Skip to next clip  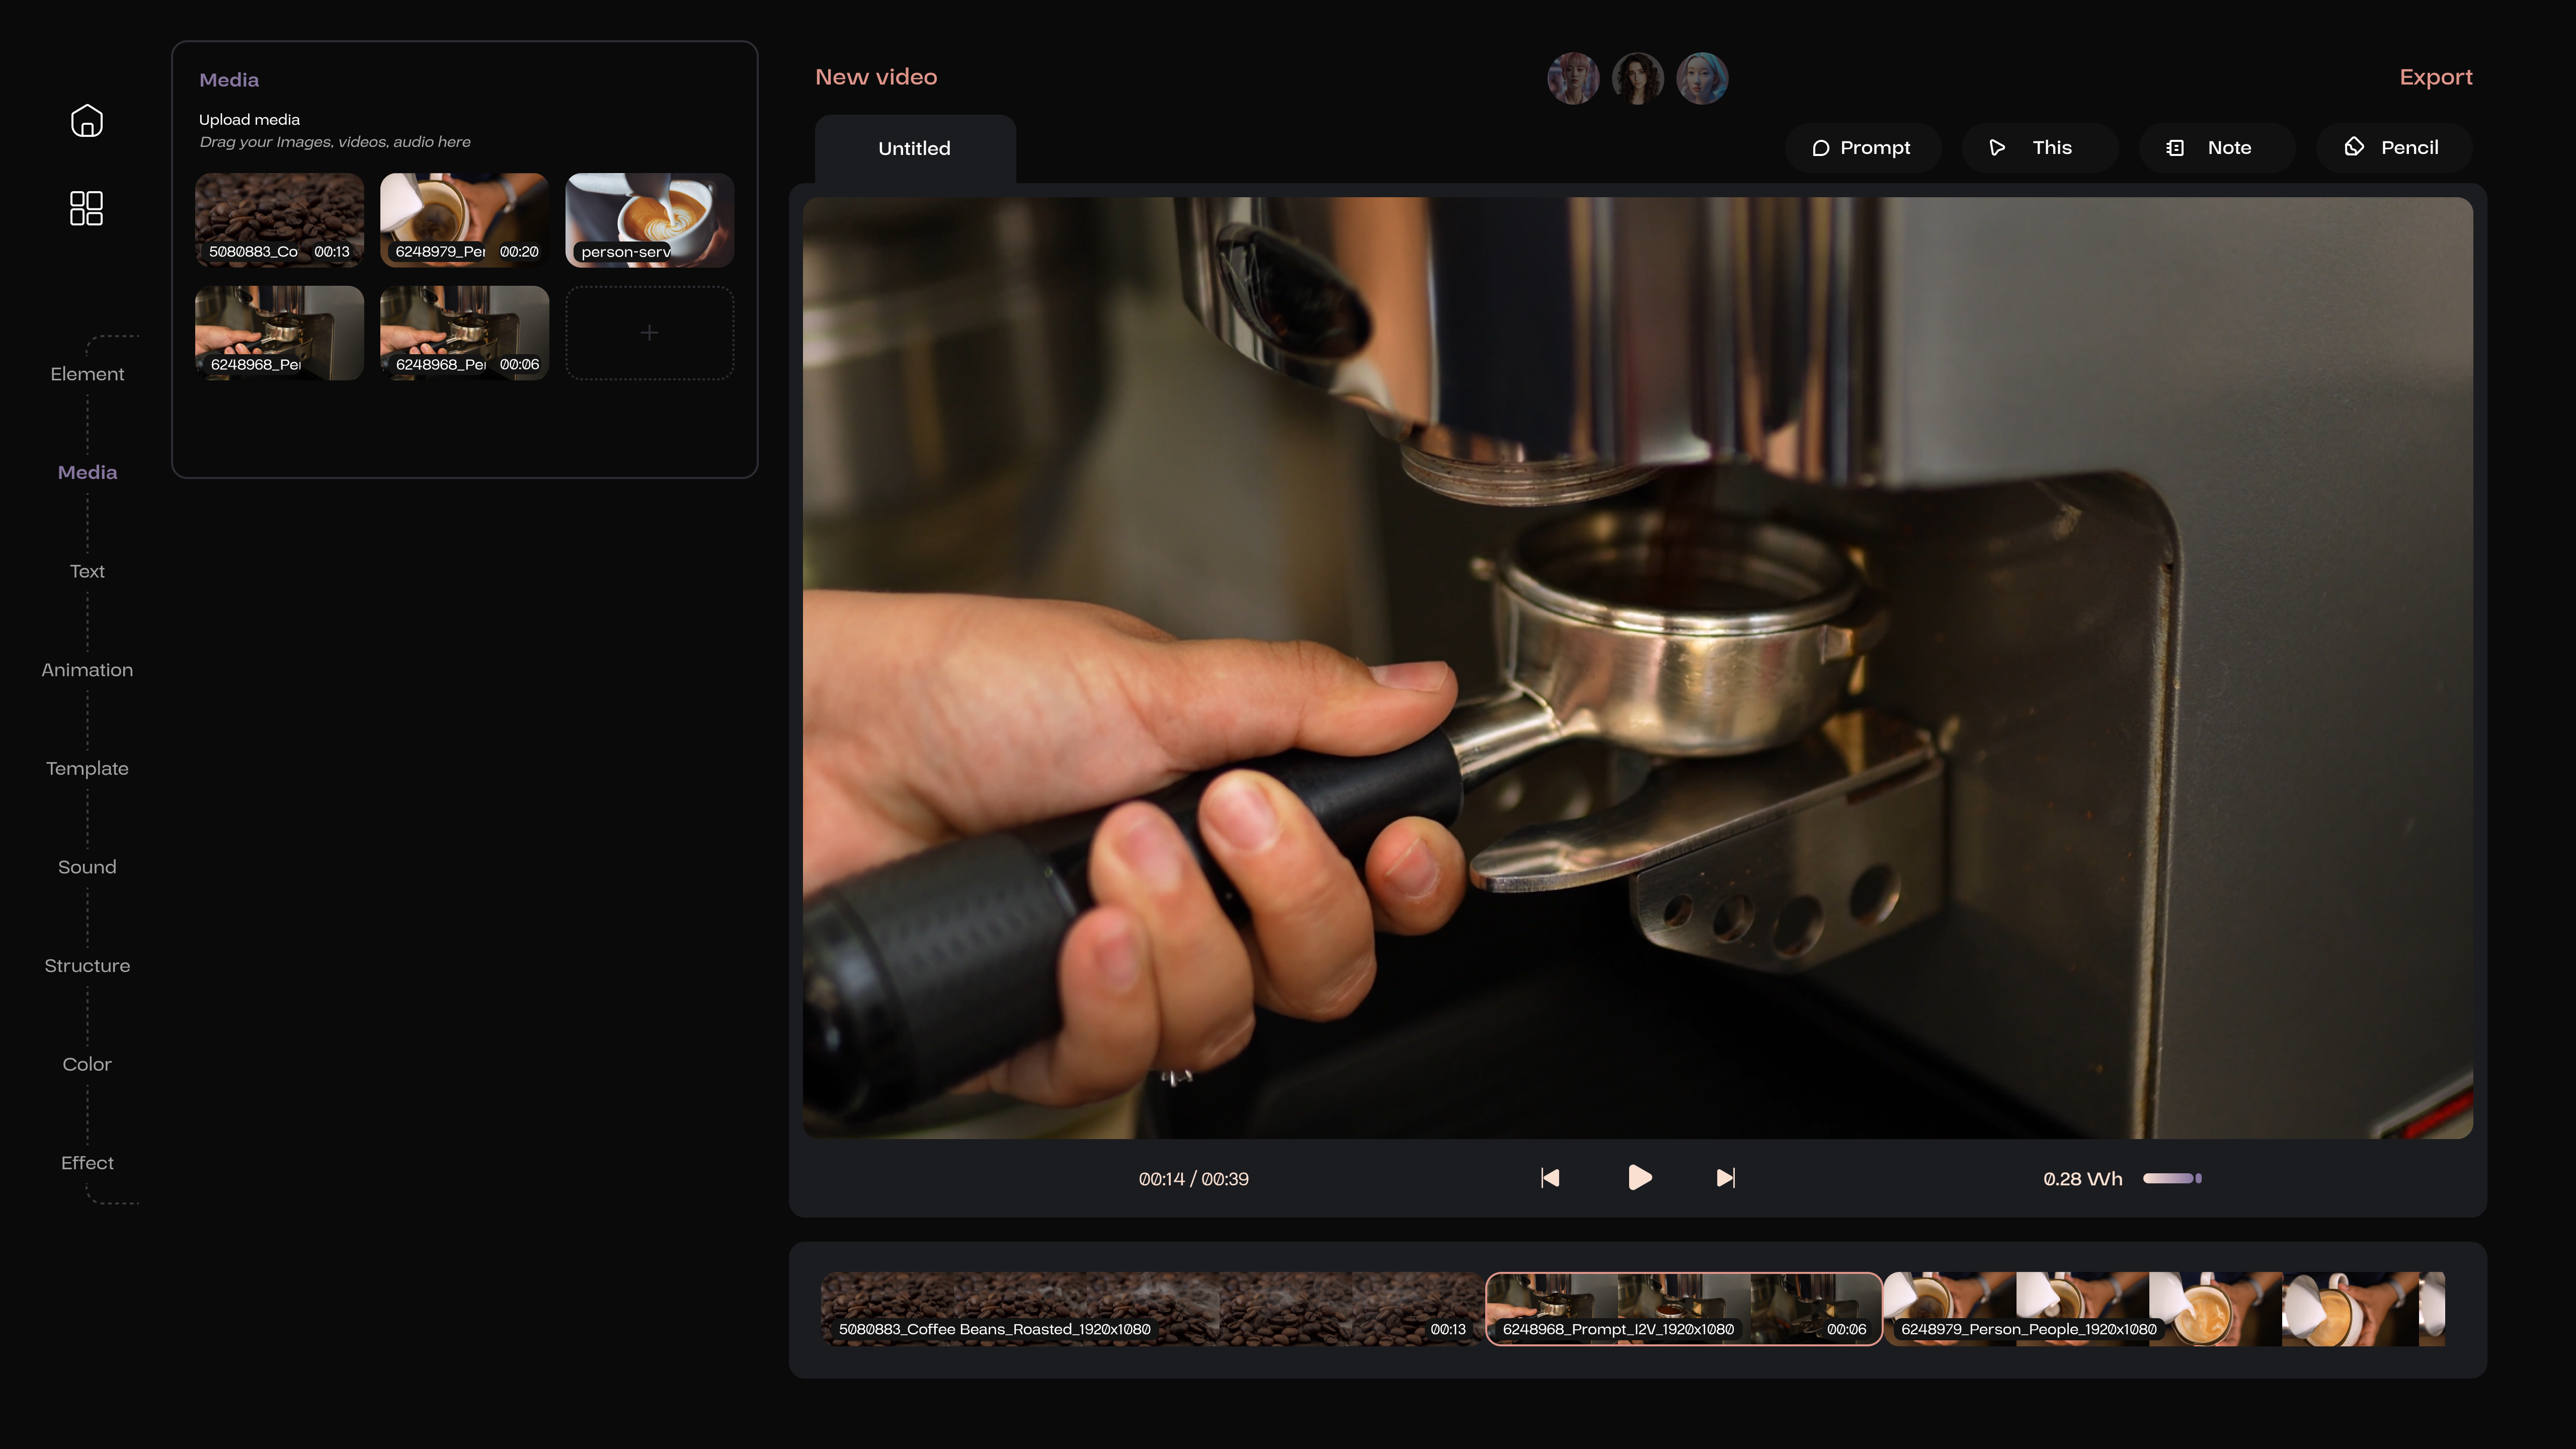coord(1726,1178)
